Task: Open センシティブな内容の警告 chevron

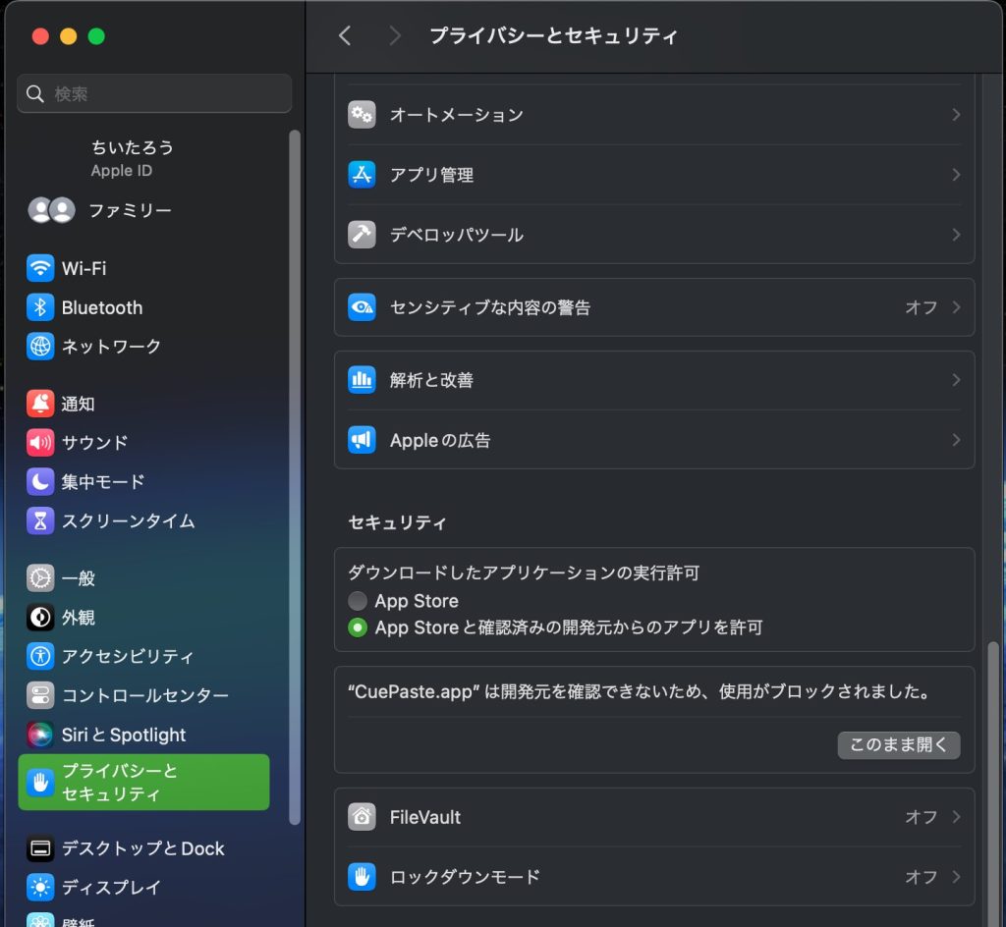Action: (x=956, y=307)
